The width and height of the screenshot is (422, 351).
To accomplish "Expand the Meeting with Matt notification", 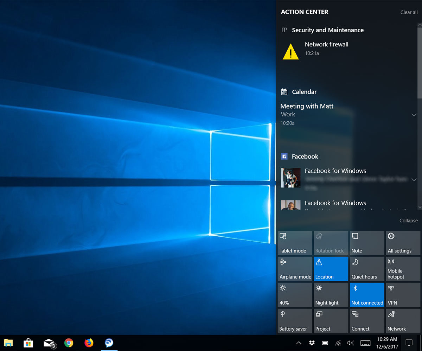I will tap(414, 115).
